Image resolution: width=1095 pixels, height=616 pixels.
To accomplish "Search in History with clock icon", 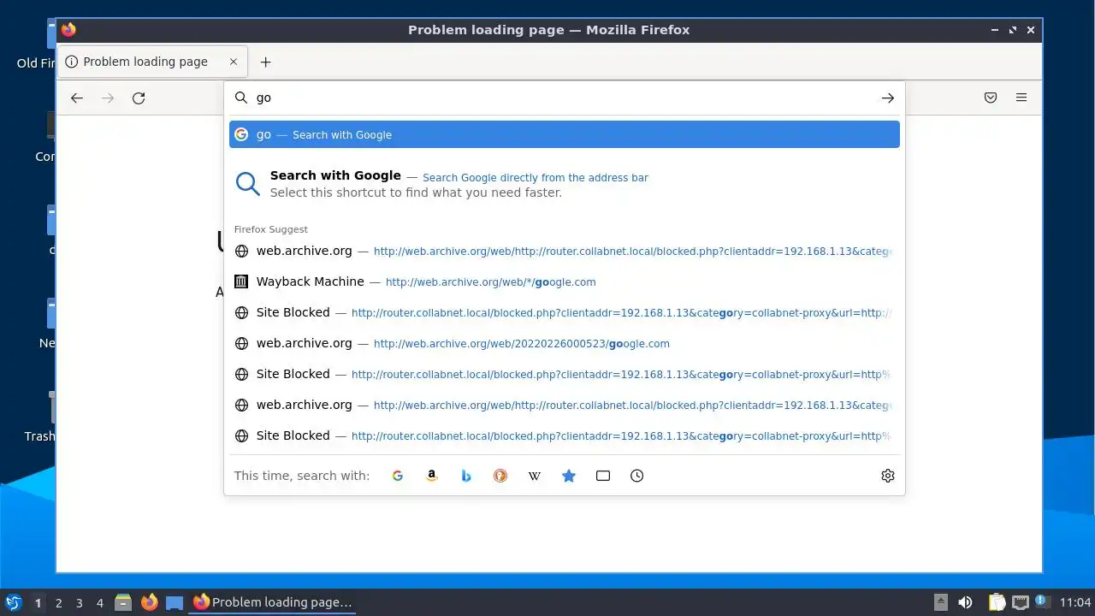I will (x=637, y=476).
